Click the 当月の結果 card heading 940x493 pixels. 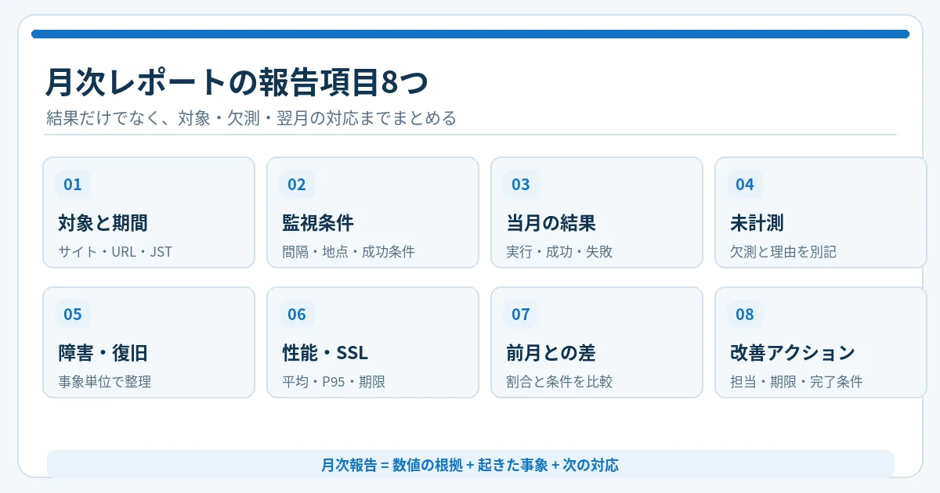pos(551,223)
